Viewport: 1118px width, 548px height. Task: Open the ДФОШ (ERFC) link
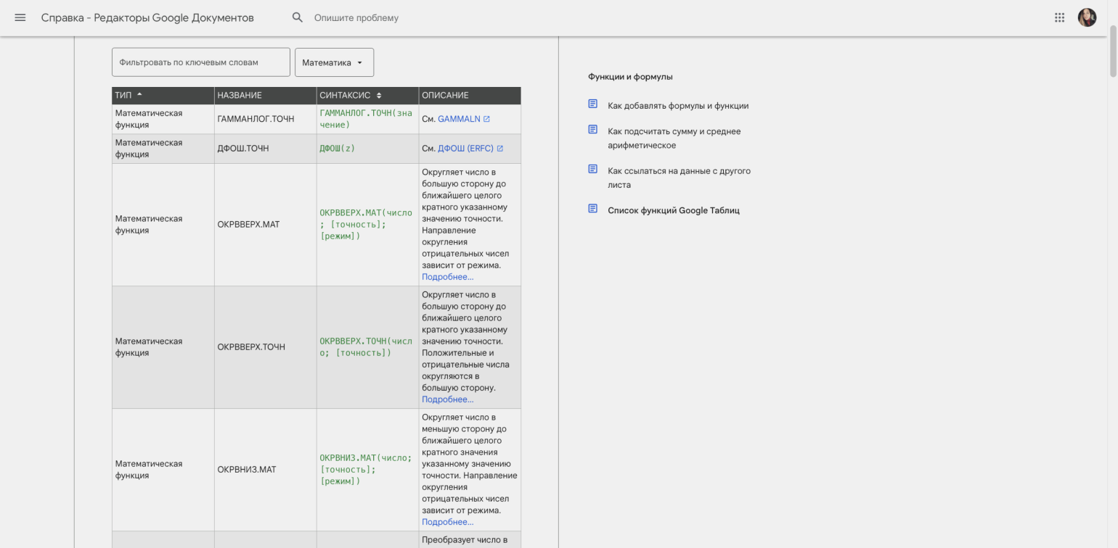[x=465, y=149]
